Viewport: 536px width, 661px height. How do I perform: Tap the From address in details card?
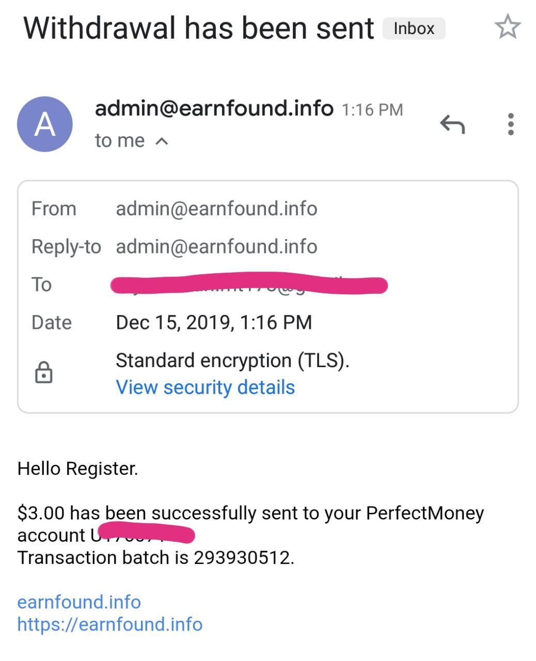[216, 209]
